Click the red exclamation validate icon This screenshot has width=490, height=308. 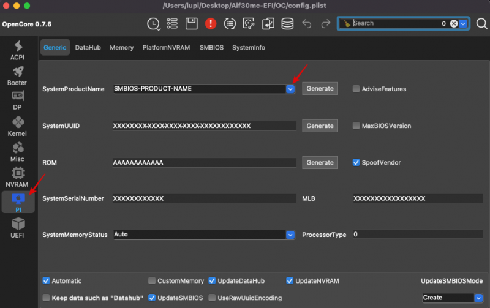tap(211, 24)
